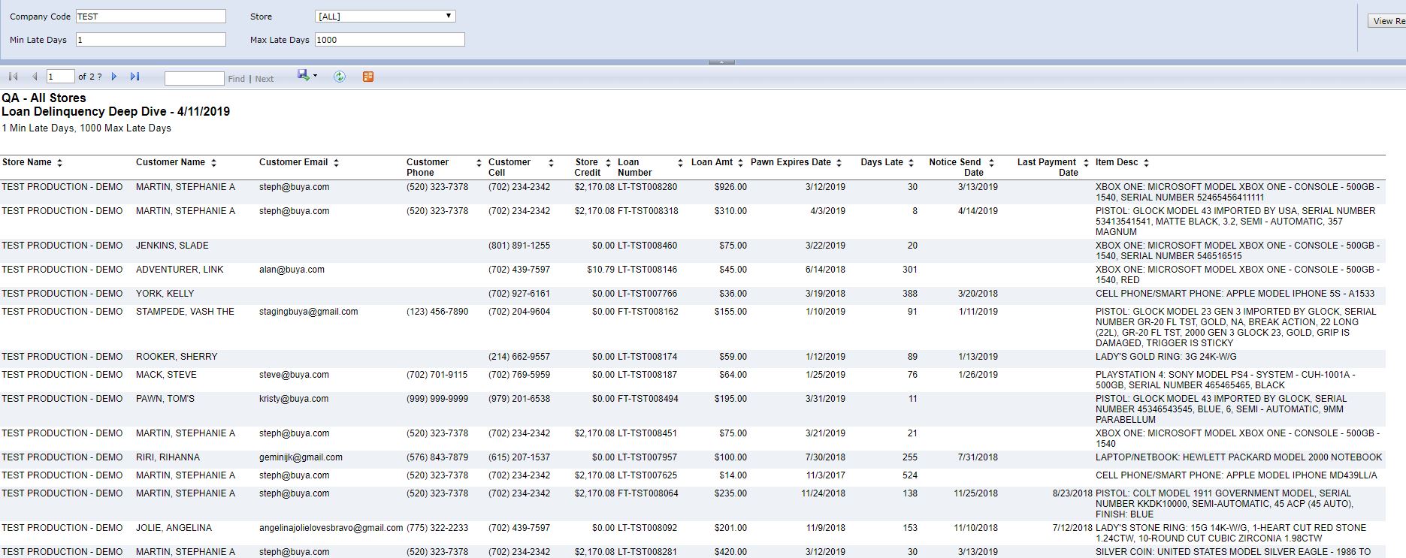This screenshot has width=1406, height=558.
Task: Jump to the last report page
Action: (x=135, y=77)
